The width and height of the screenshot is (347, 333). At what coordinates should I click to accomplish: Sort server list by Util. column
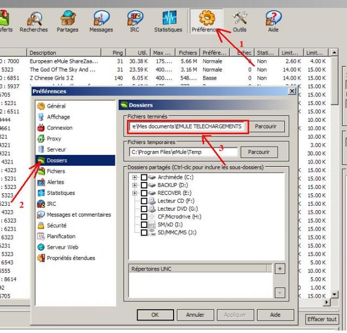tap(138, 53)
